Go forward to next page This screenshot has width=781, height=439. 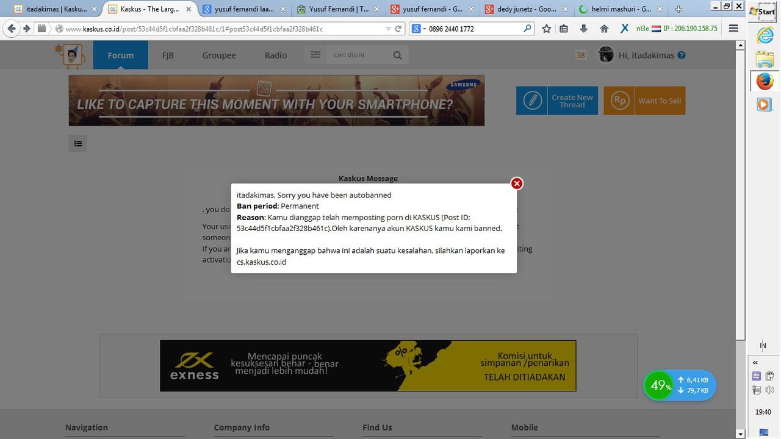26,29
